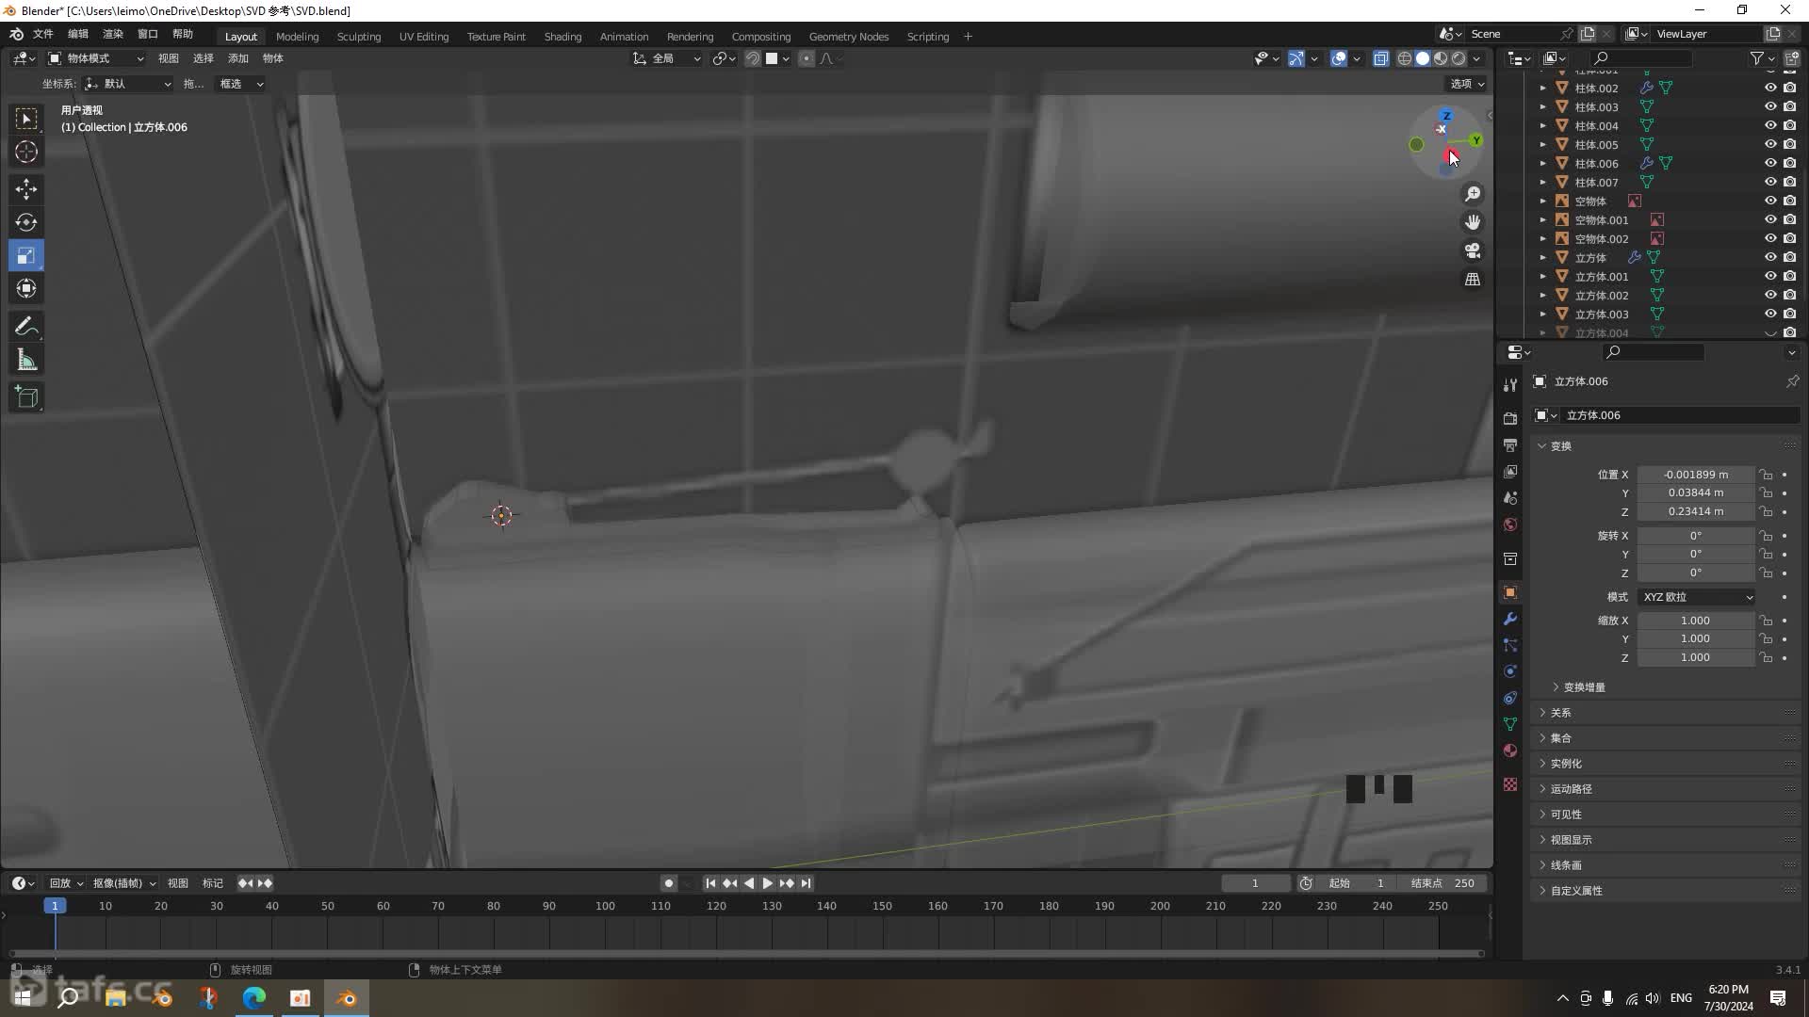The image size is (1809, 1017).
Task: Click the pan view hand icon
Action: point(1473,222)
